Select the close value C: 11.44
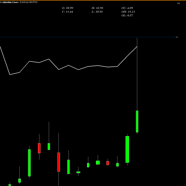The height and width of the screenshot is (186, 186). coord(67,12)
